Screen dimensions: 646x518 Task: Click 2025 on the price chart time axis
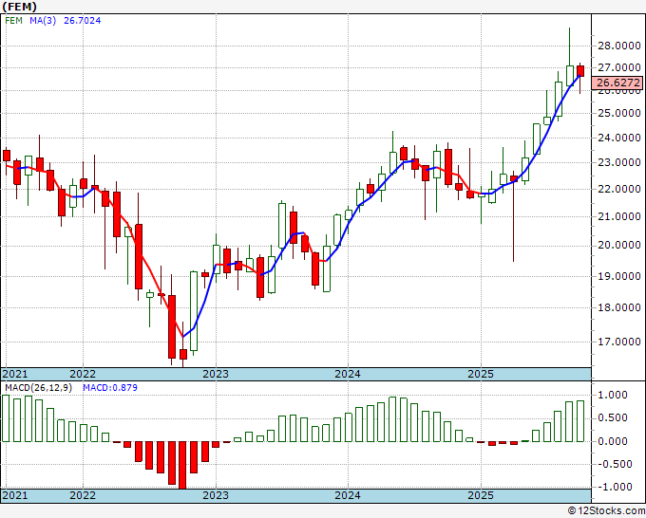click(x=481, y=374)
